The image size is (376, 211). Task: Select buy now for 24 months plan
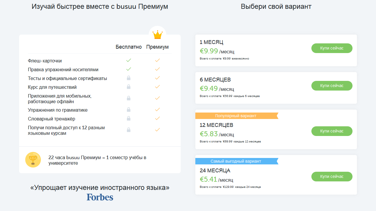[332, 176]
